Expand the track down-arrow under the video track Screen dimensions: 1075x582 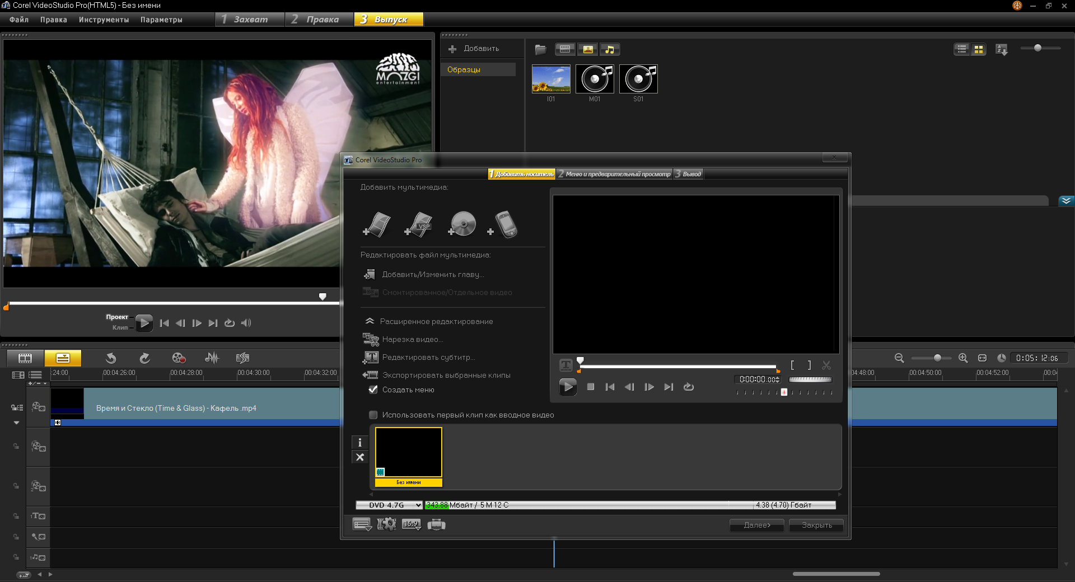[x=16, y=423]
